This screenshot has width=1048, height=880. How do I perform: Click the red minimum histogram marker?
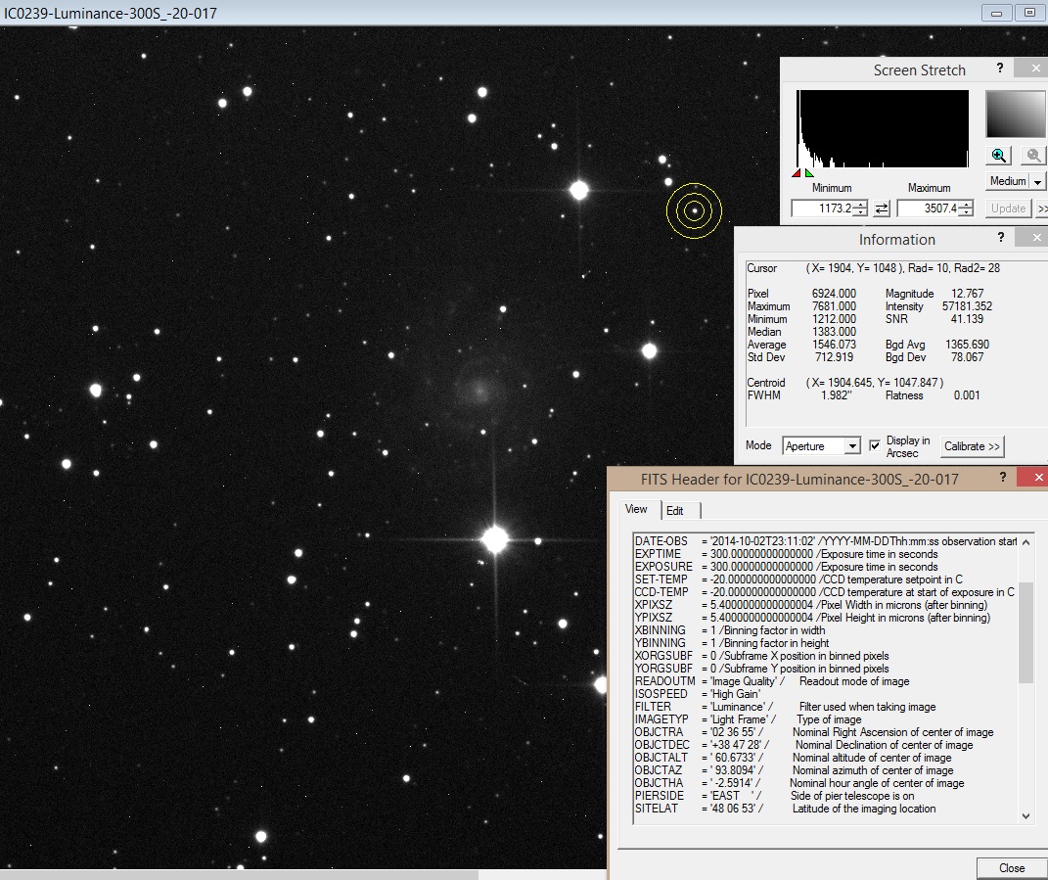(x=797, y=173)
